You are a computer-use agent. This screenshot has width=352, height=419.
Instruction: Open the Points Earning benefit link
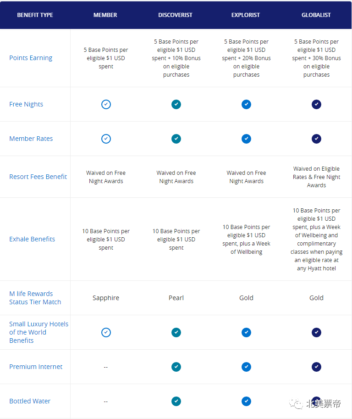pyautogui.click(x=31, y=58)
